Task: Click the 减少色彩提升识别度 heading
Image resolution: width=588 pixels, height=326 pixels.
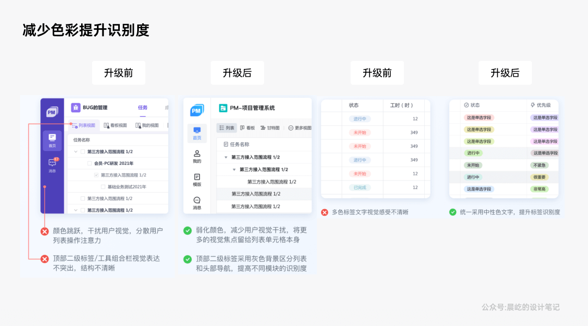Action: (86, 30)
